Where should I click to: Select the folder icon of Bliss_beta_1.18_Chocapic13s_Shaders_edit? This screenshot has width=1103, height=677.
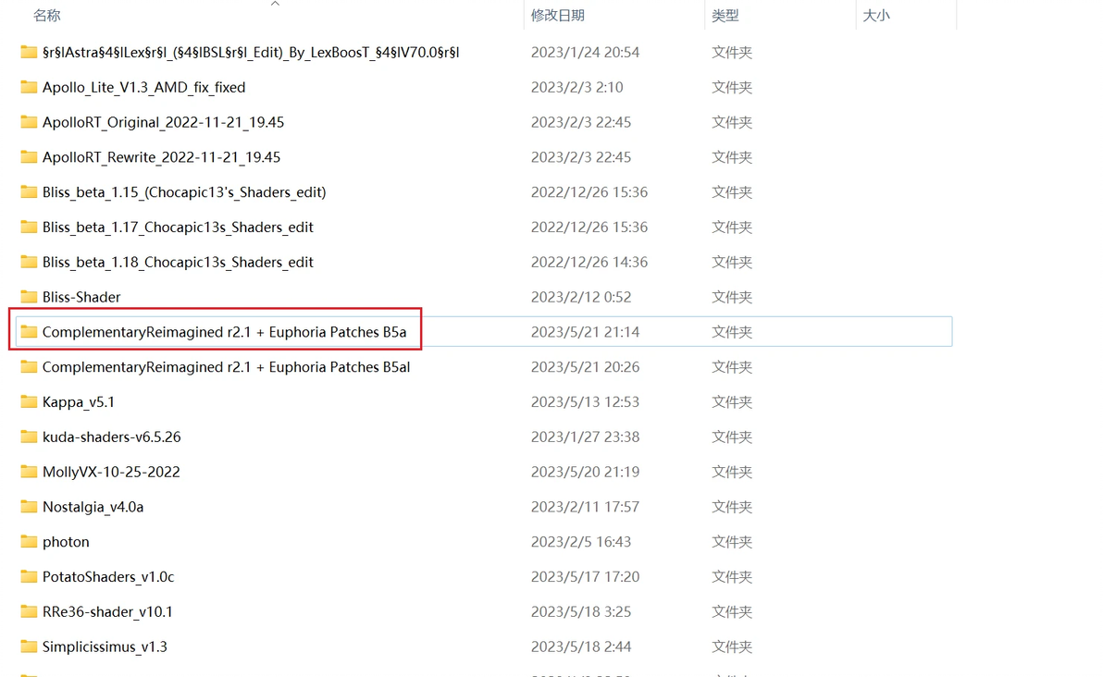pyautogui.click(x=29, y=263)
